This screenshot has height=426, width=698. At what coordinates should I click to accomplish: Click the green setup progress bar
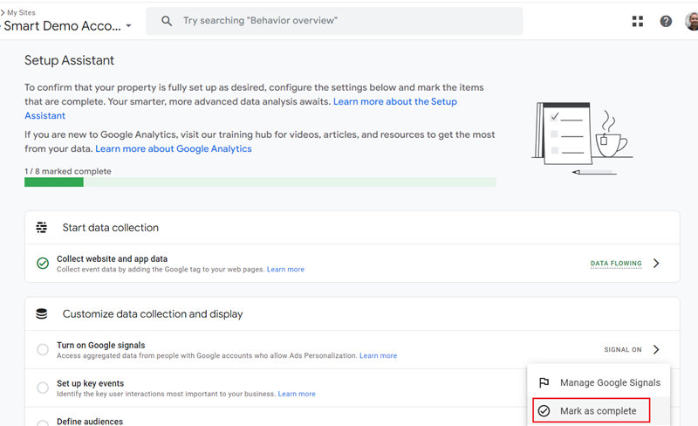tap(260, 182)
